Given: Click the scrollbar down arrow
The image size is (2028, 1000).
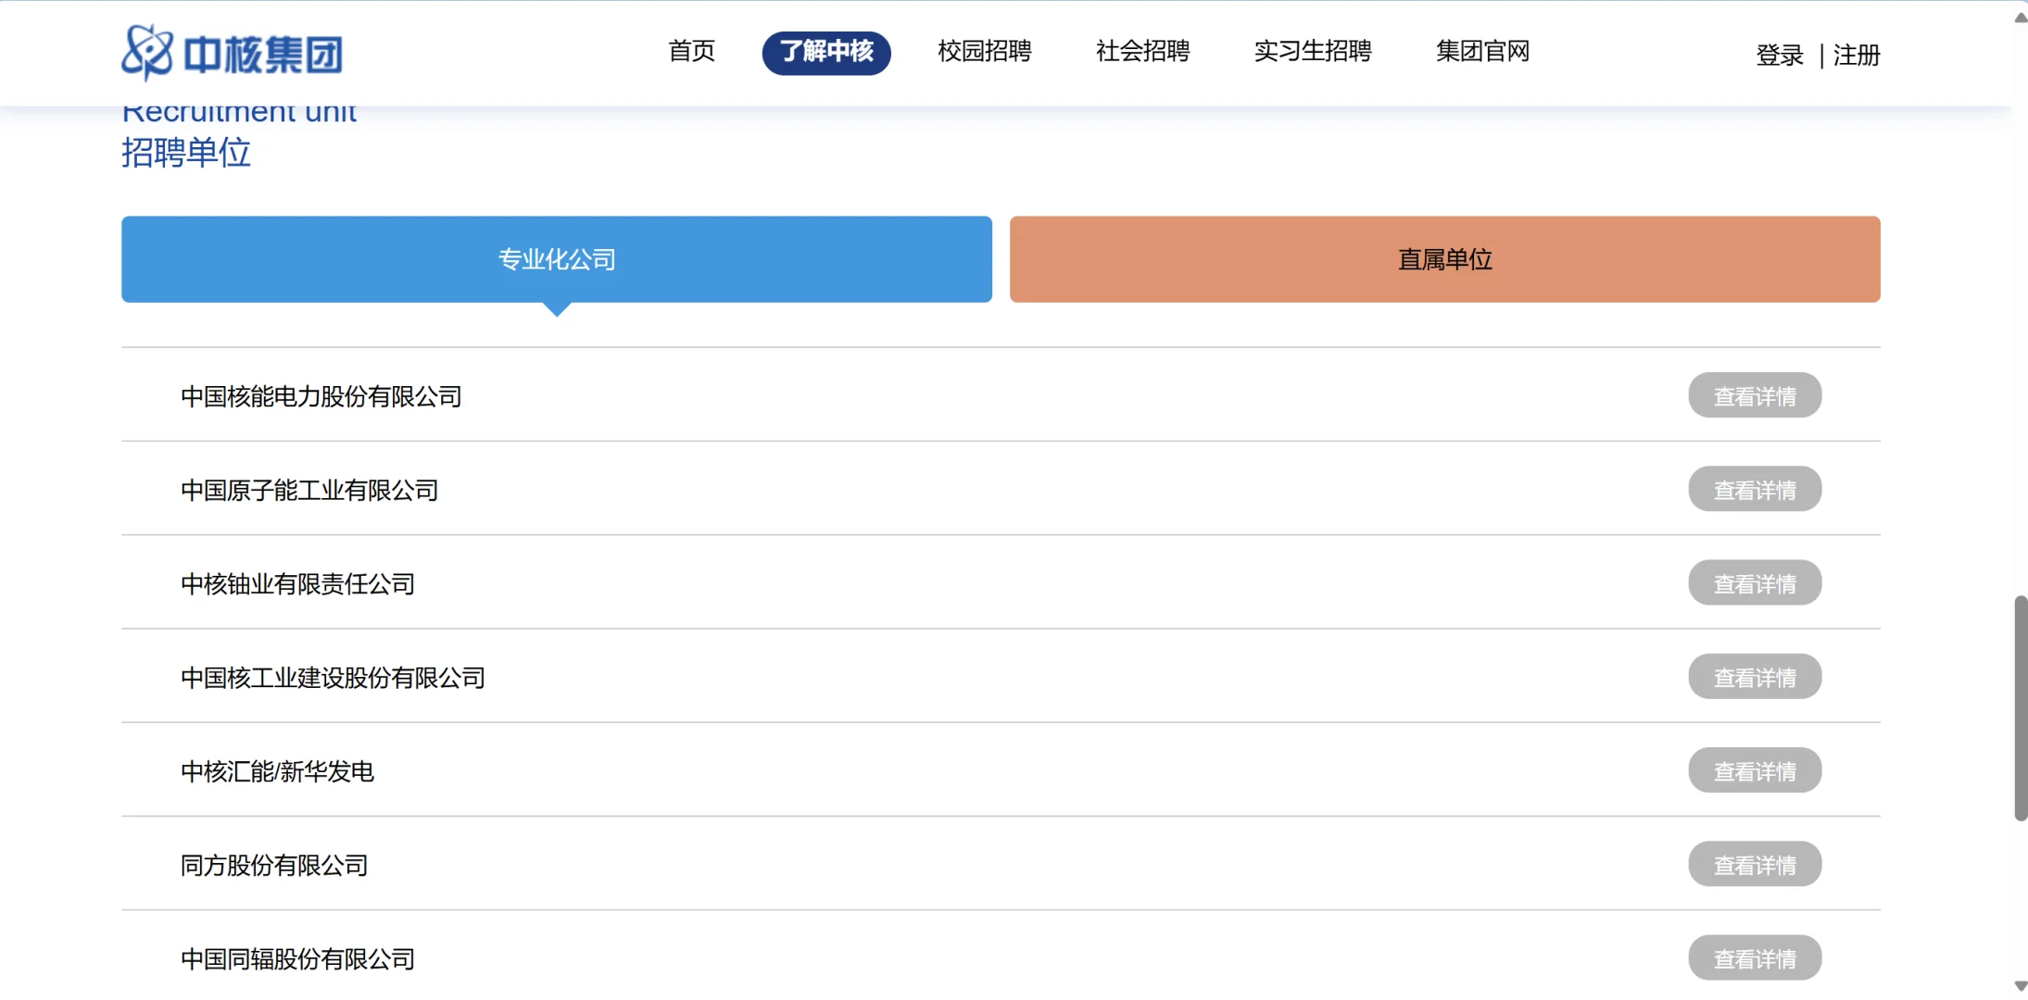Looking at the screenshot, I should click(2020, 986).
